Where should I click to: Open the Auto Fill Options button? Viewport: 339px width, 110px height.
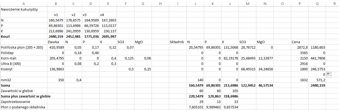click(329, 75)
